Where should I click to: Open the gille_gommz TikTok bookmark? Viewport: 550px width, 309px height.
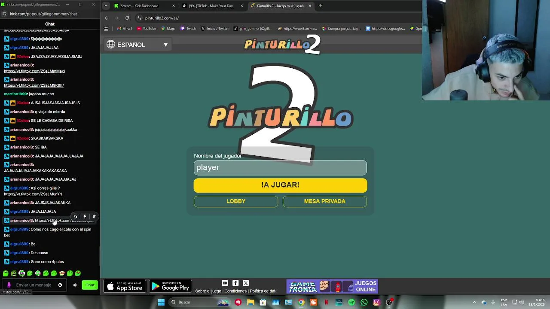(252, 29)
